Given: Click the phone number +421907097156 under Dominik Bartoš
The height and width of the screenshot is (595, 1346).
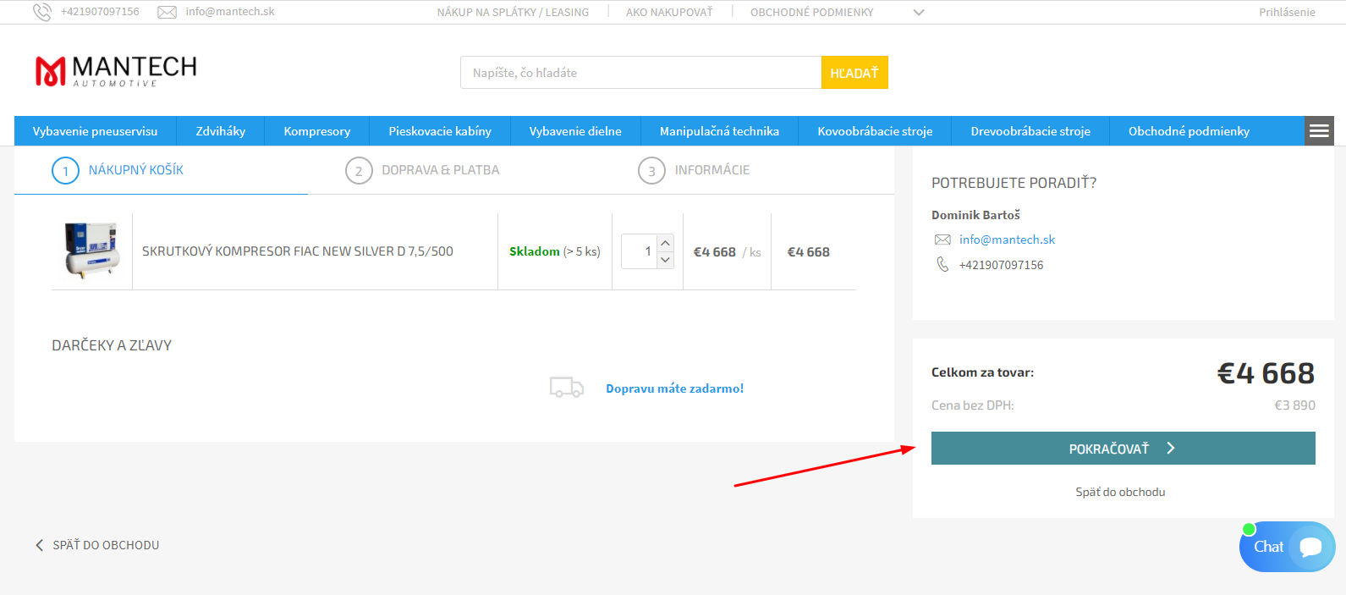Looking at the screenshot, I should pos(1001,265).
